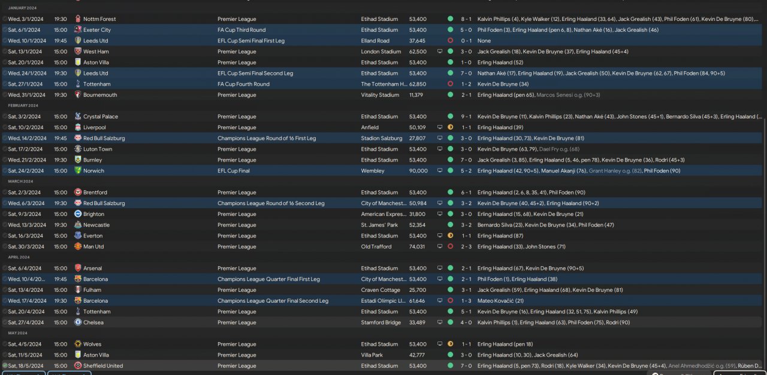Select the Norwich club crest
767x375 pixels.
(x=78, y=170)
